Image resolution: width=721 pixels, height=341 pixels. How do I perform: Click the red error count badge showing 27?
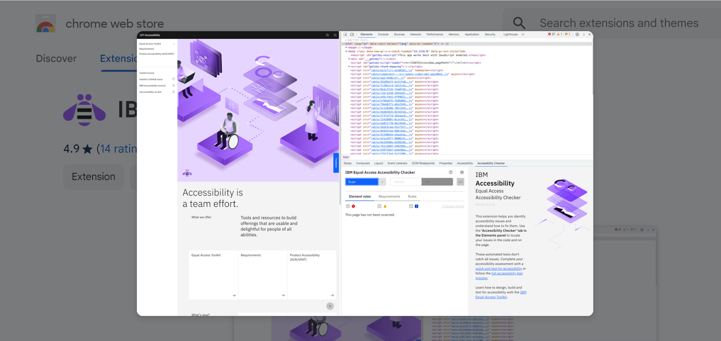coord(552,34)
